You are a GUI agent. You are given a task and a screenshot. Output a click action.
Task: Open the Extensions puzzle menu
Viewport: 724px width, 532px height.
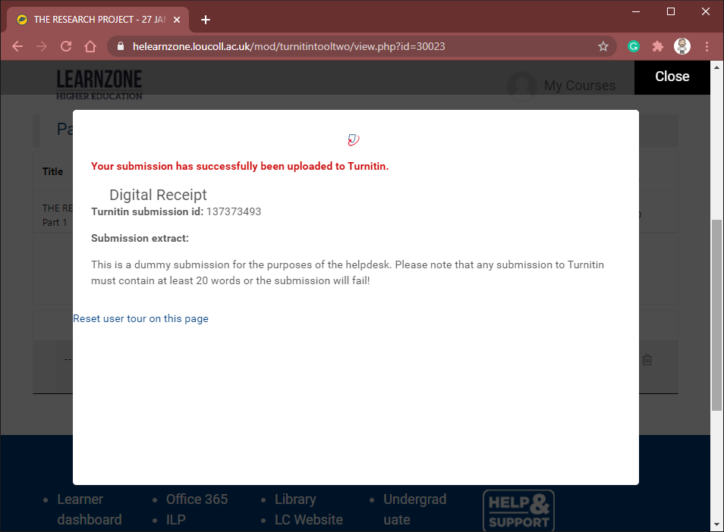[657, 46]
